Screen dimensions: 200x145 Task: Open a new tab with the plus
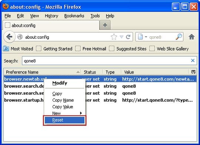point(105,25)
